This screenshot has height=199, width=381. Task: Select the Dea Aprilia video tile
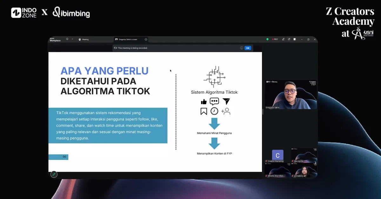(304, 155)
